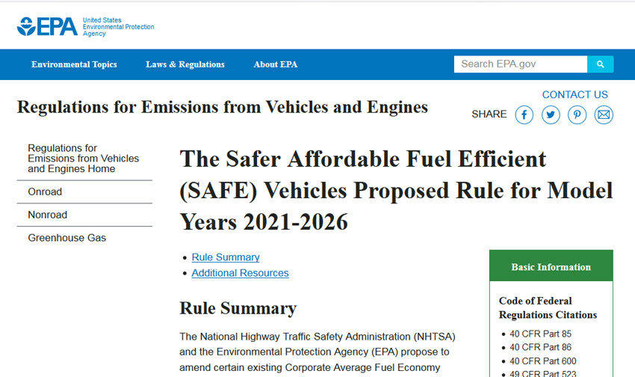This screenshot has width=635, height=377.
Task: Open the Greenhouse Gas sidebar link
Action: click(66, 238)
